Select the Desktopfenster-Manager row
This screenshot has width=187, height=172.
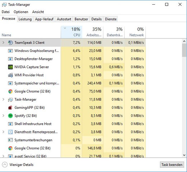point(73,59)
